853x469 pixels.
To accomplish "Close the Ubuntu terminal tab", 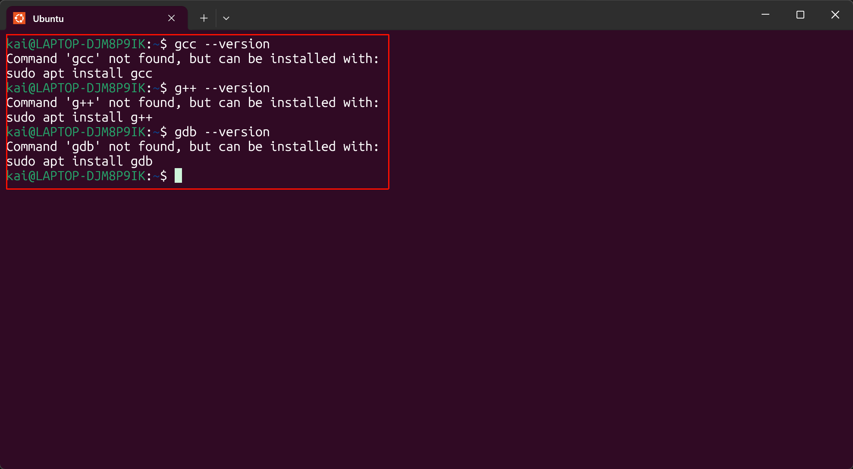I will (x=171, y=18).
